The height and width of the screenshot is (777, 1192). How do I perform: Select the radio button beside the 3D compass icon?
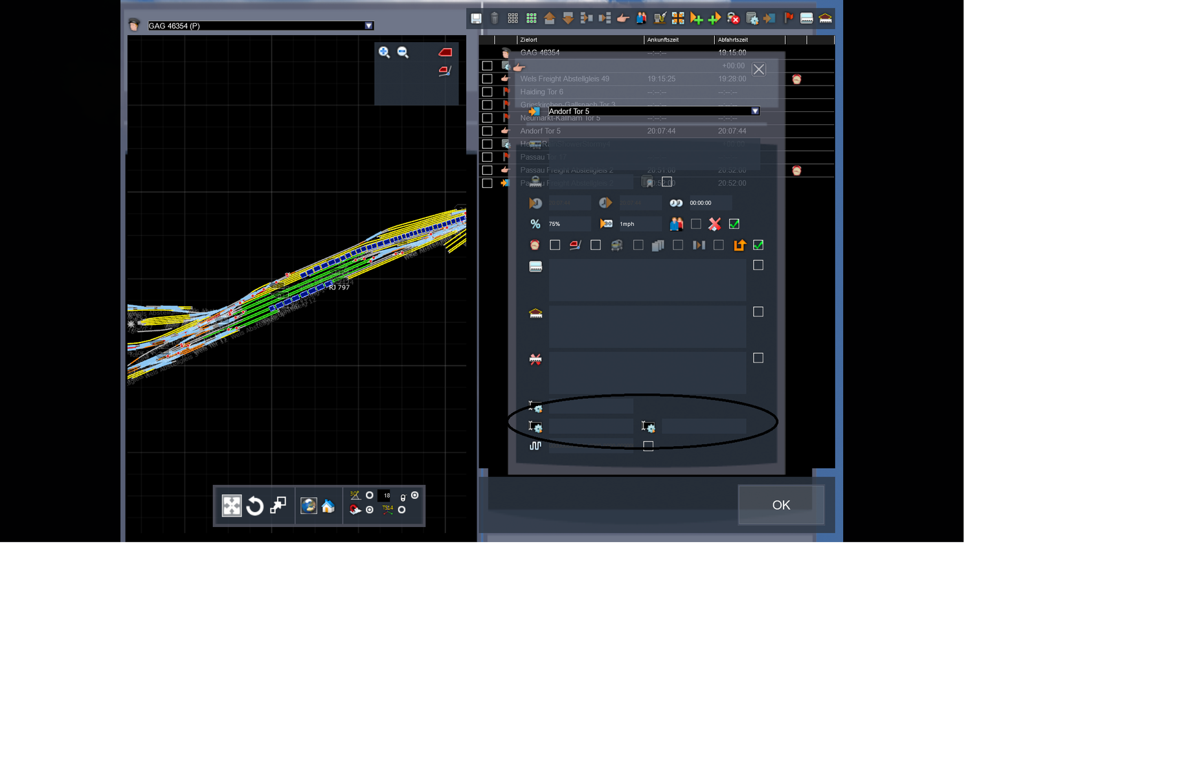pyautogui.click(x=370, y=495)
